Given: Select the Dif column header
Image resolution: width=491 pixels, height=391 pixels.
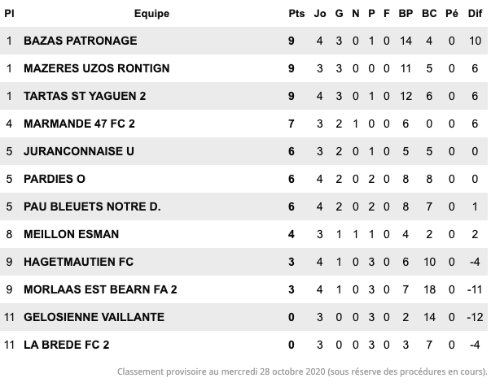Looking at the screenshot, I should tap(475, 14).
